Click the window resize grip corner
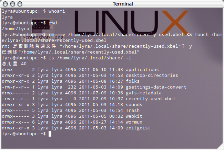 [x=220, y=146]
